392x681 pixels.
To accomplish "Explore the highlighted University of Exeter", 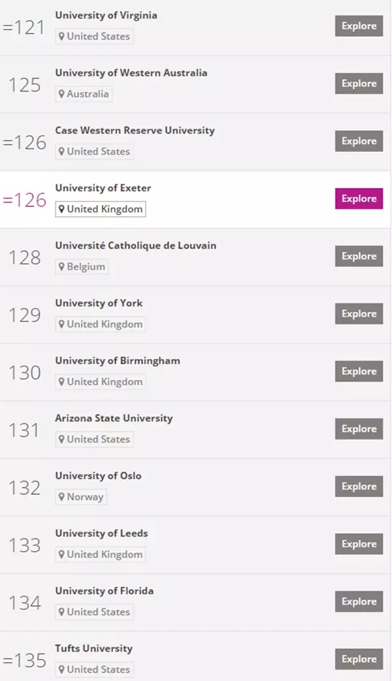I will pos(359,198).
